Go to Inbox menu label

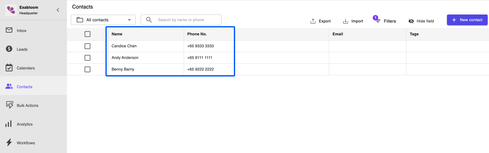pos(22,31)
